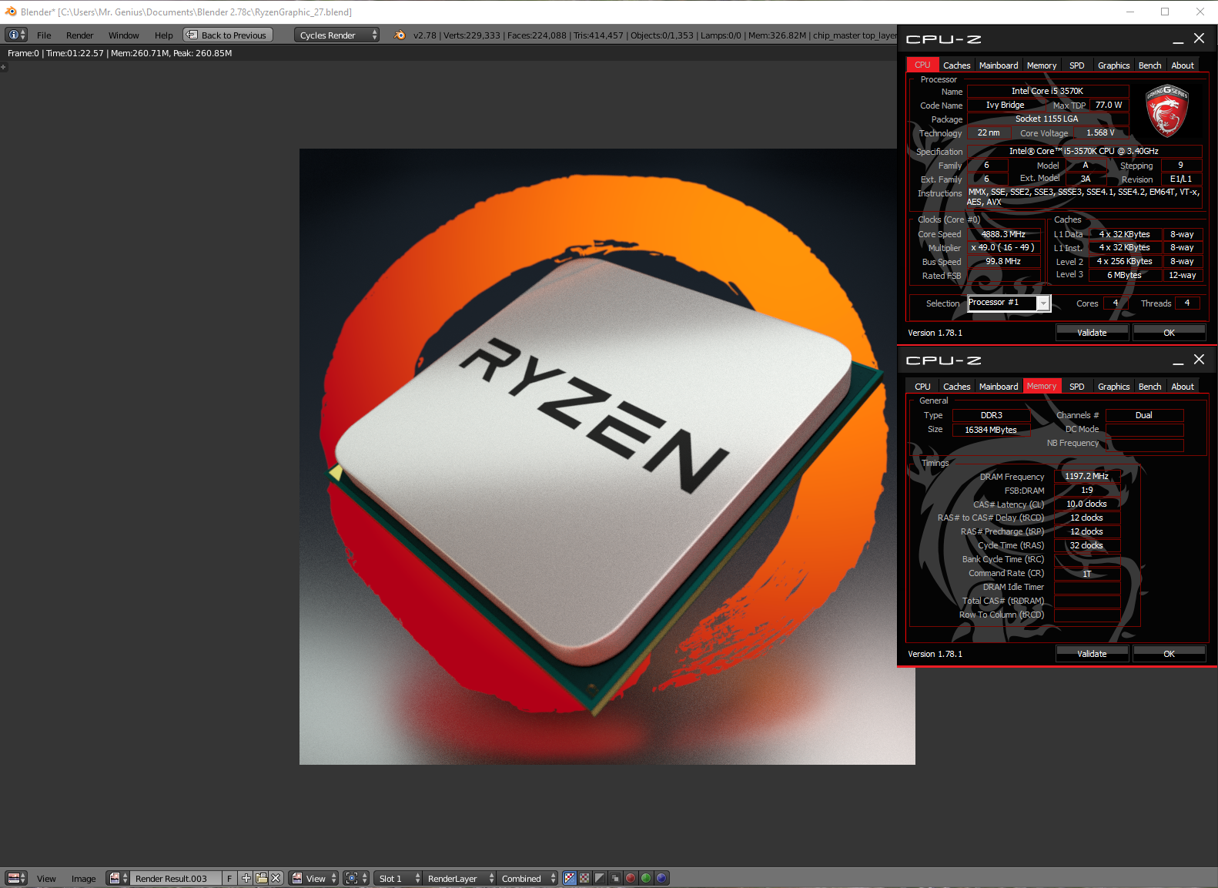Toggle the green channel display

646,878
